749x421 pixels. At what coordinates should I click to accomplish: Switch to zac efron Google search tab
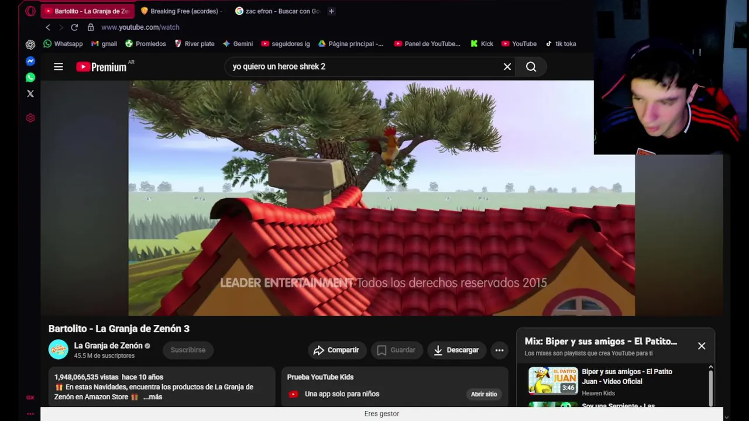click(278, 11)
